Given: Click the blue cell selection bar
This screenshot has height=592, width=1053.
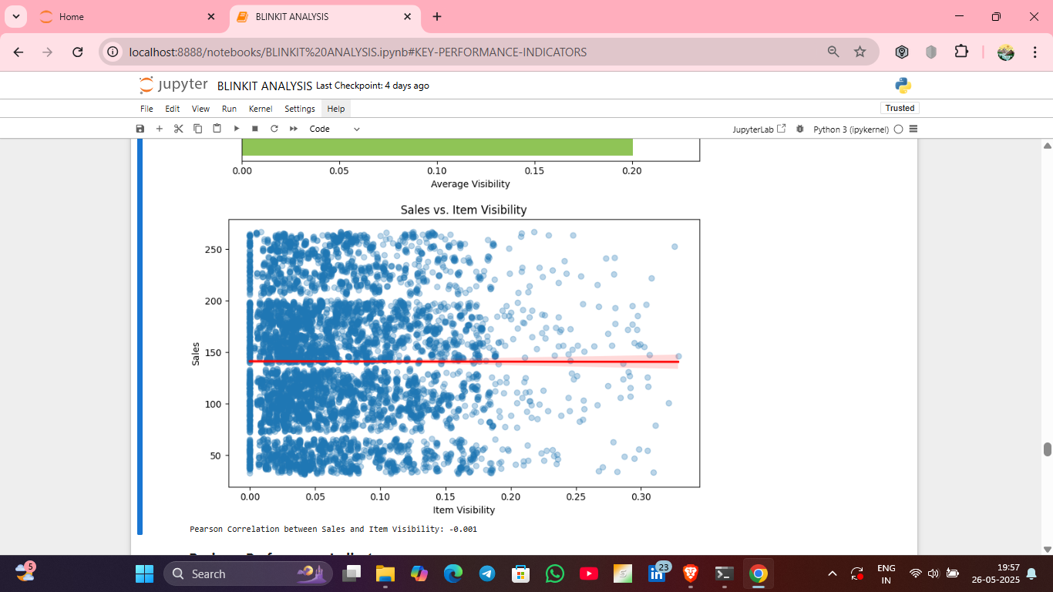Looking at the screenshot, I should [x=140, y=337].
